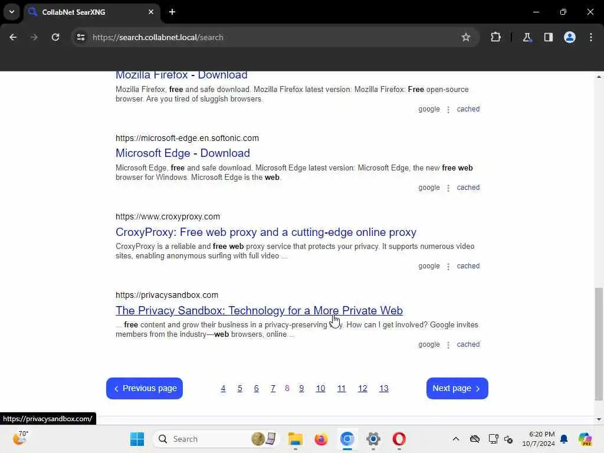Open Microsoft Edge - Download result
604x453 pixels.
183,153
